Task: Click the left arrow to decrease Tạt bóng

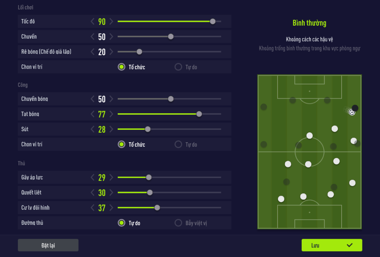Action: 93,114
